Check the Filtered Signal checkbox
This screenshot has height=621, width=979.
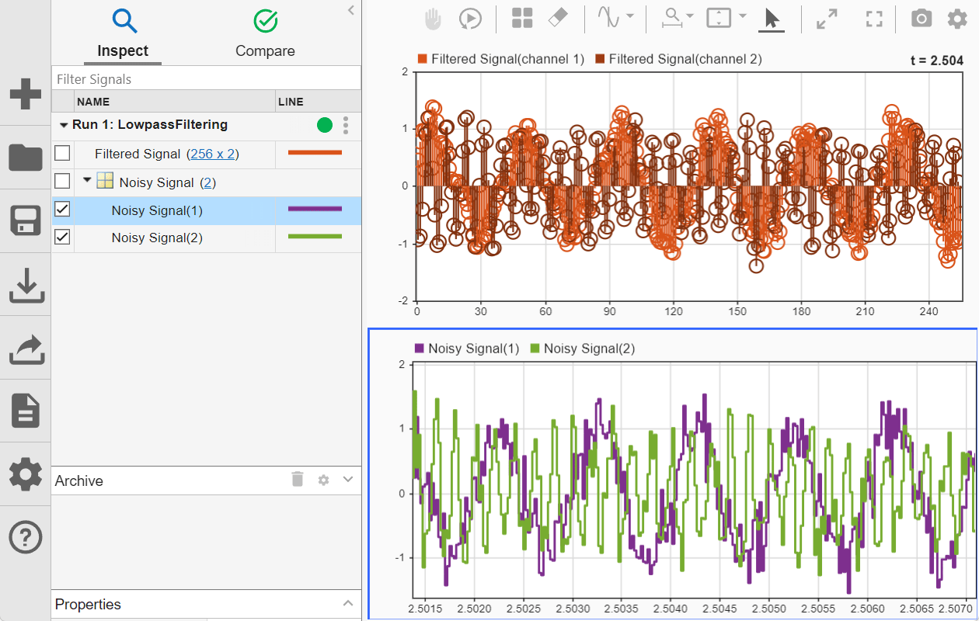click(x=62, y=153)
